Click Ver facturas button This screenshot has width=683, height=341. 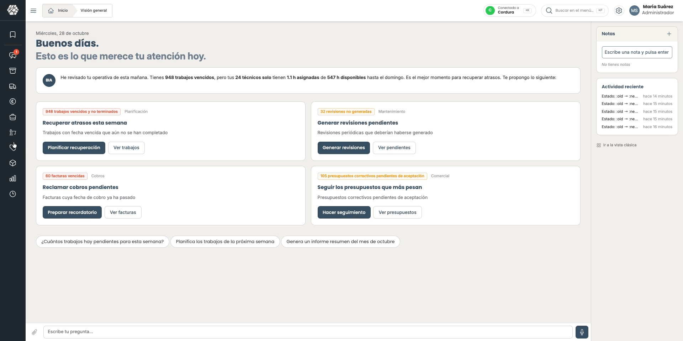point(123,213)
